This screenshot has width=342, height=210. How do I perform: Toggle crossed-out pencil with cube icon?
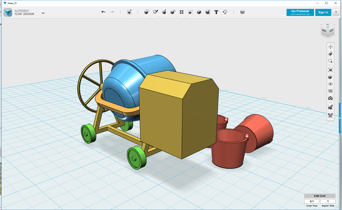click(x=331, y=107)
